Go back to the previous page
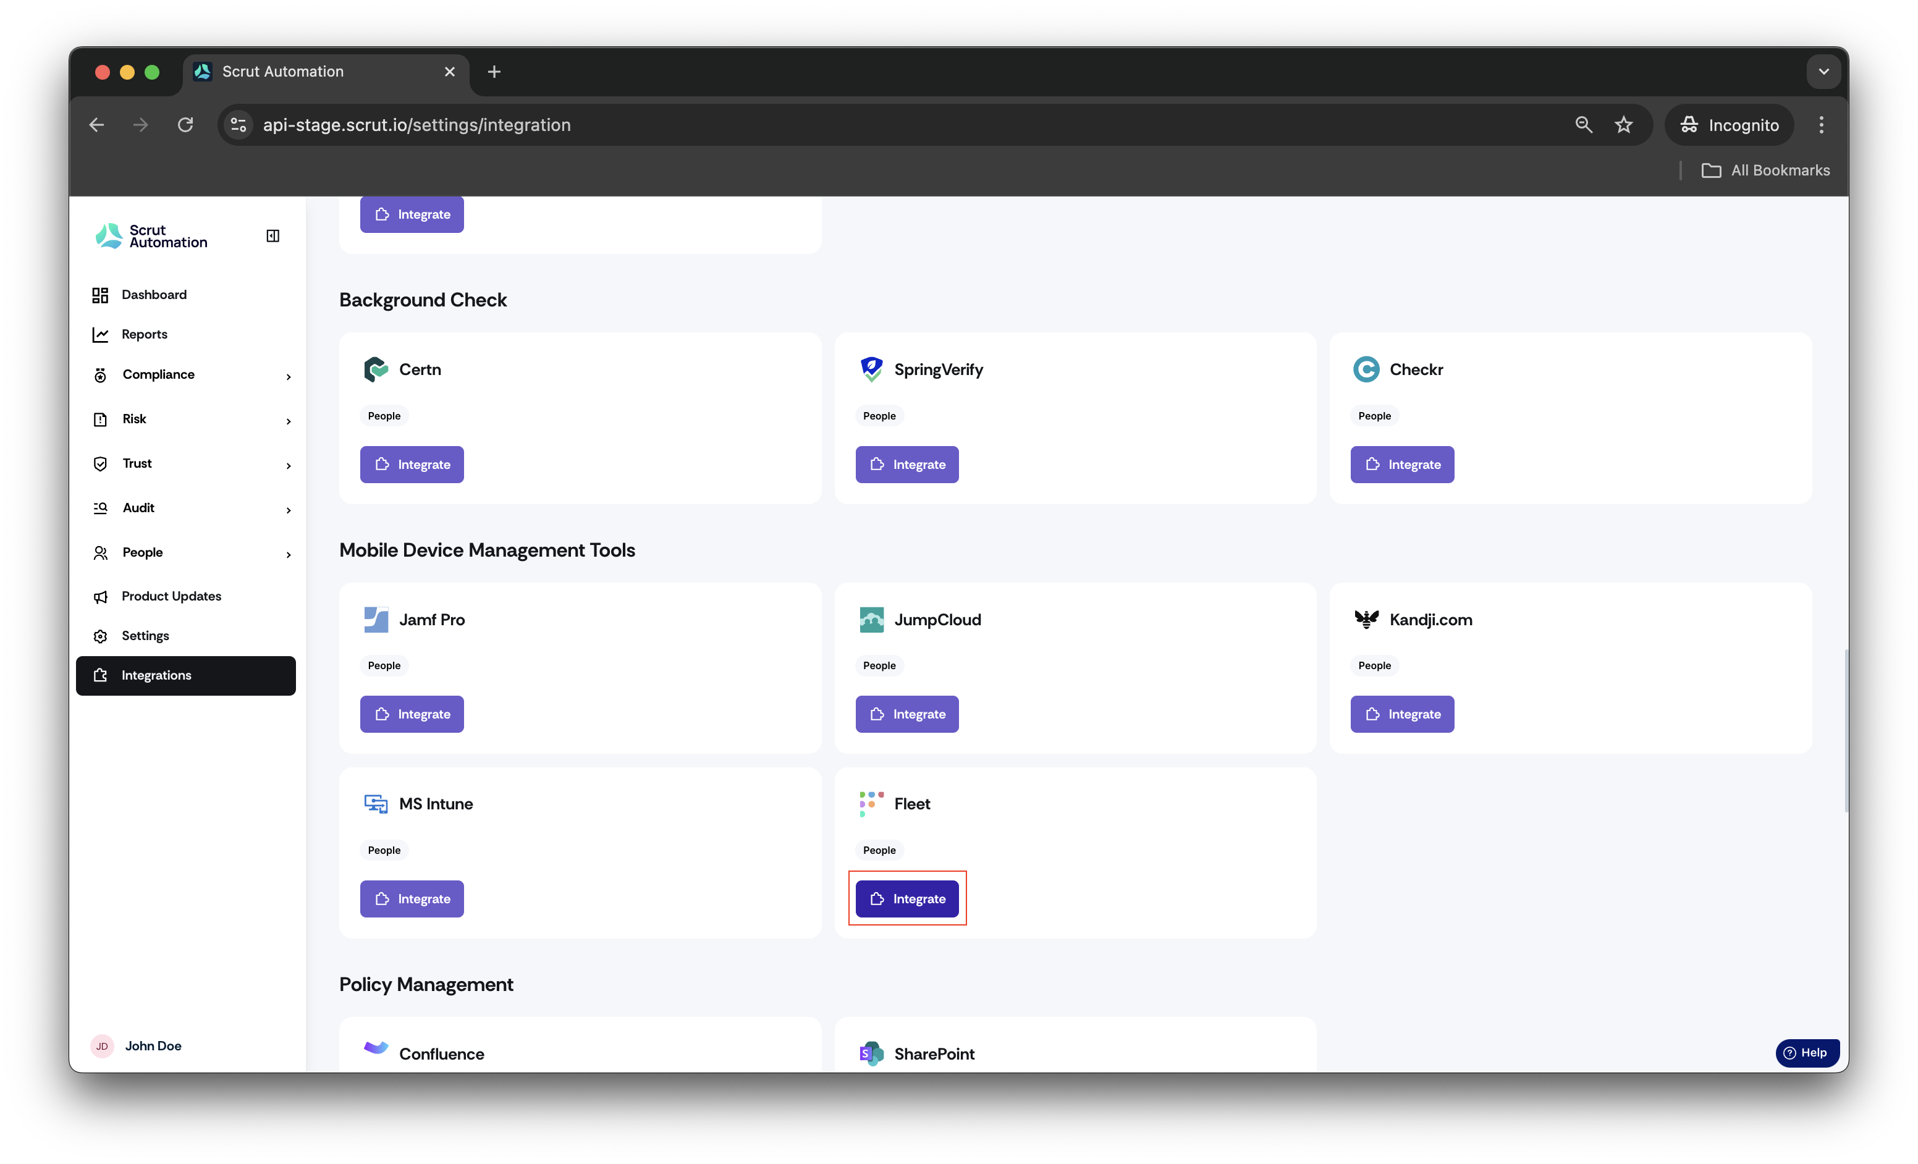 (96, 124)
